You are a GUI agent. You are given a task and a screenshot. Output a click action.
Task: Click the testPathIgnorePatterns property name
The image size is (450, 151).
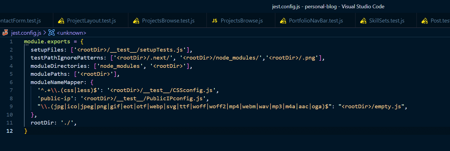(x=67, y=58)
